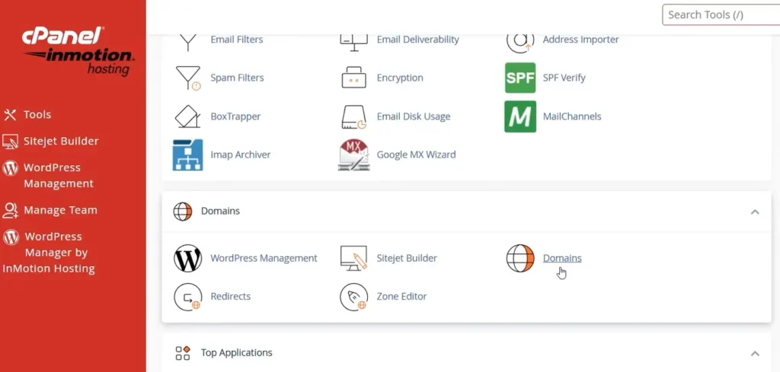
Task: Click the Zone Editor icon
Action: point(353,297)
